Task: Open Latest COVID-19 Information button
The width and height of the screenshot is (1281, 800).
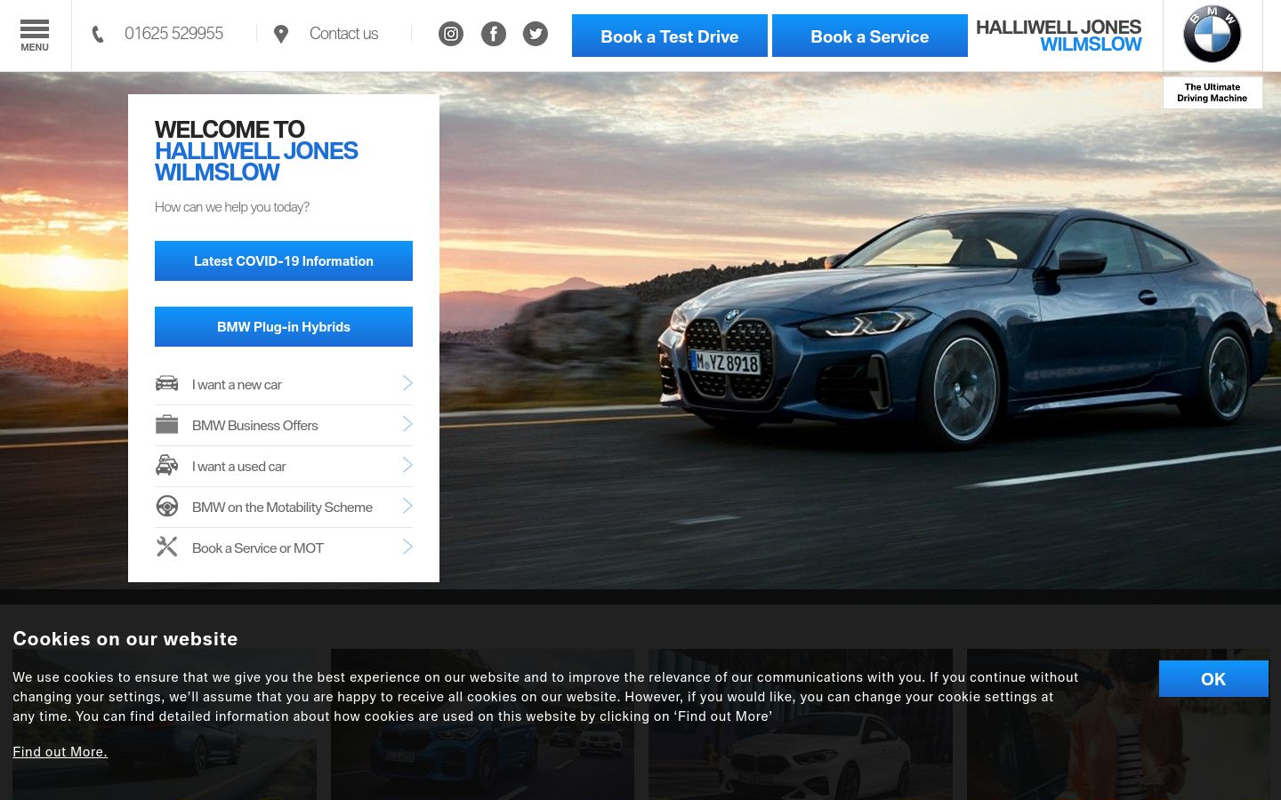Action: coord(284,260)
